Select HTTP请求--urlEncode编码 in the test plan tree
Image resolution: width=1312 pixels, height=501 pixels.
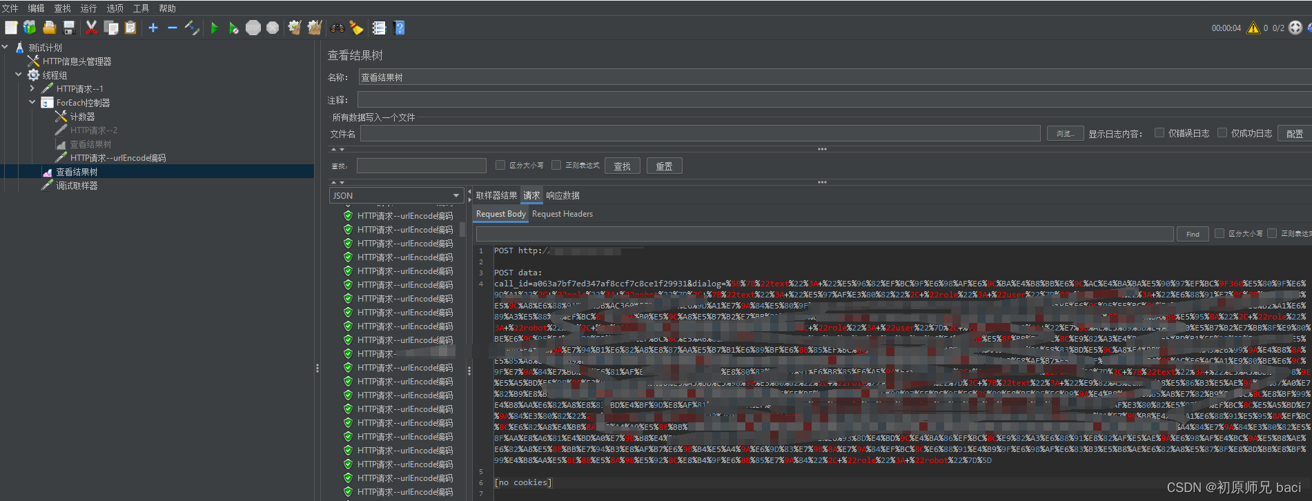coord(117,158)
